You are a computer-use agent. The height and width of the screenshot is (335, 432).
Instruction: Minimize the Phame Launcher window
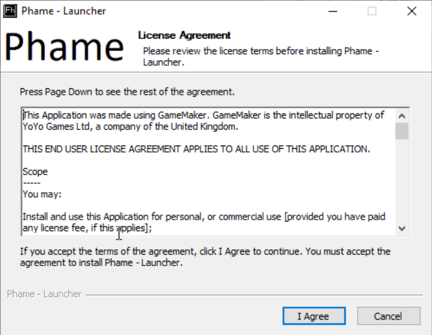(x=333, y=12)
